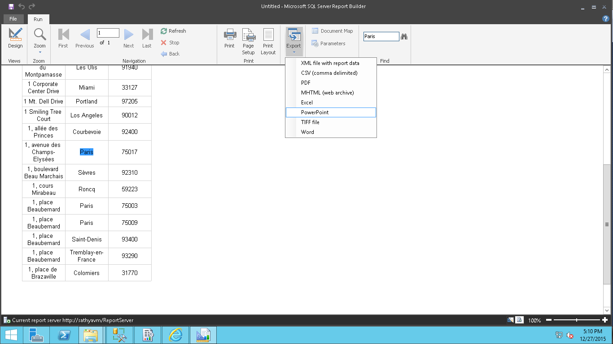
Task: Toggle the Document Map pane
Action: point(332,30)
